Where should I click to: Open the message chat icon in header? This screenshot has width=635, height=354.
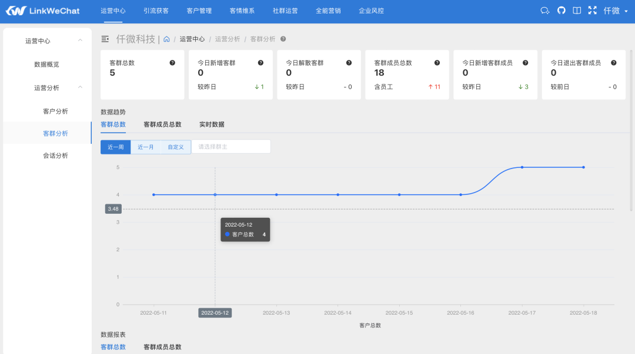pyautogui.click(x=544, y=11)
